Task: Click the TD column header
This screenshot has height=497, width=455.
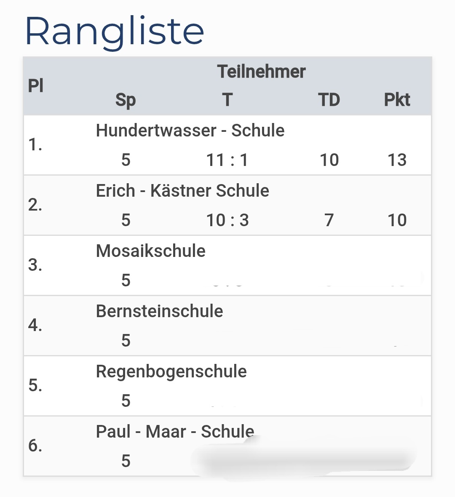Action: pos(329,100)
